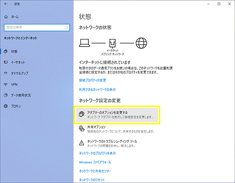This screenshot has width=235, height=183.
Task: Open 利用できるネットワークの表示 link
Action: (97, 90)
